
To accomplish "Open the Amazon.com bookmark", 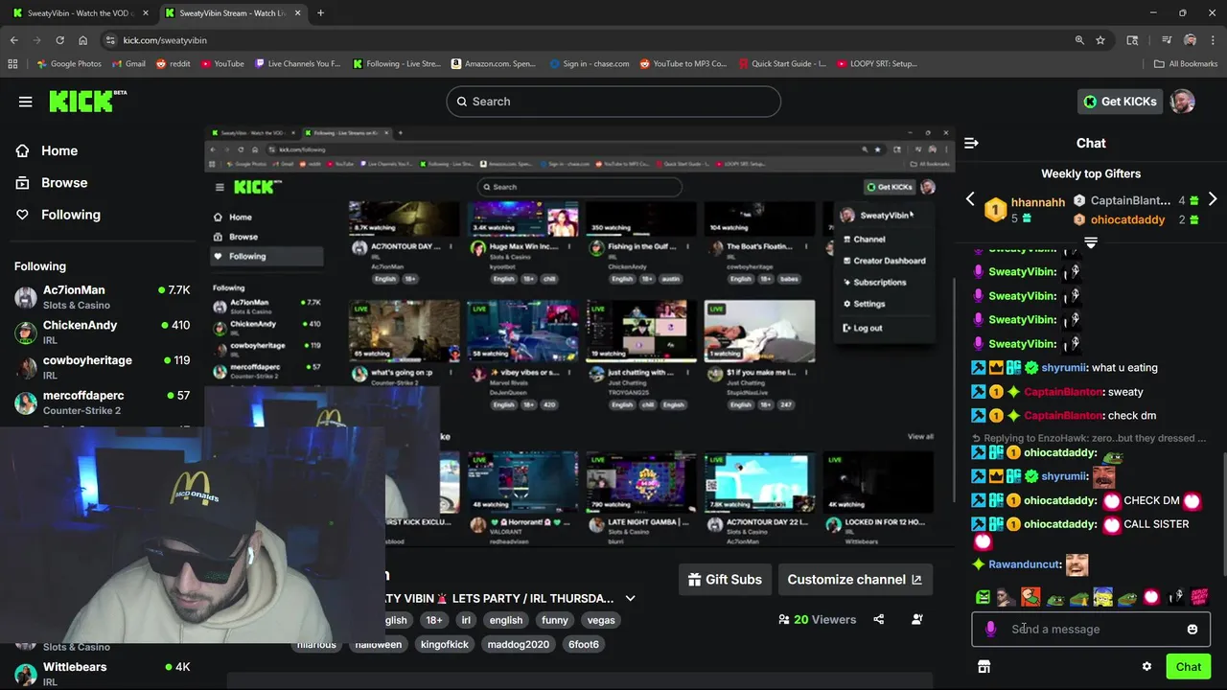I will (x=494, y=64).
